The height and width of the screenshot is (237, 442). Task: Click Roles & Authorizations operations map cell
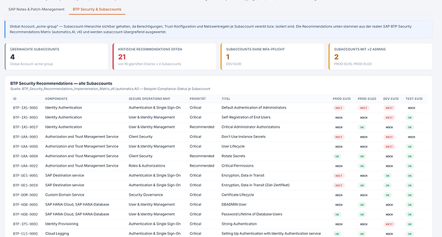147,165
